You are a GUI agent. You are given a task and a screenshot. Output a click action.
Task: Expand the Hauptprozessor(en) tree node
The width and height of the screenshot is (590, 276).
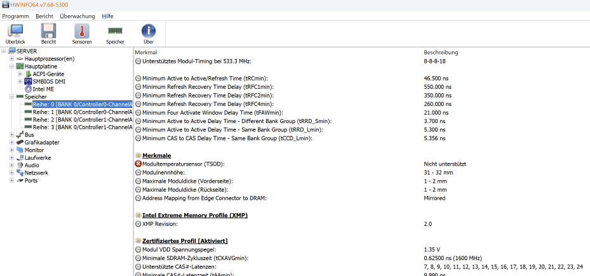tap(11, 58)
